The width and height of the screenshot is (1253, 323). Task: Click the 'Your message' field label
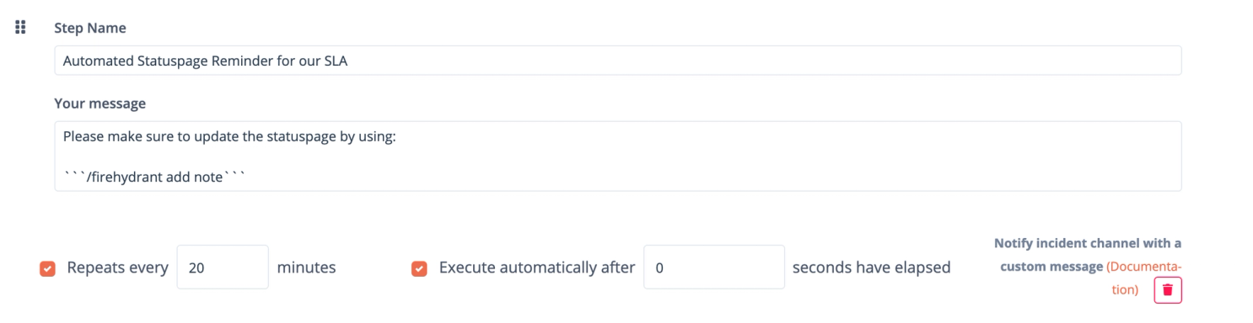click(100, 103)
